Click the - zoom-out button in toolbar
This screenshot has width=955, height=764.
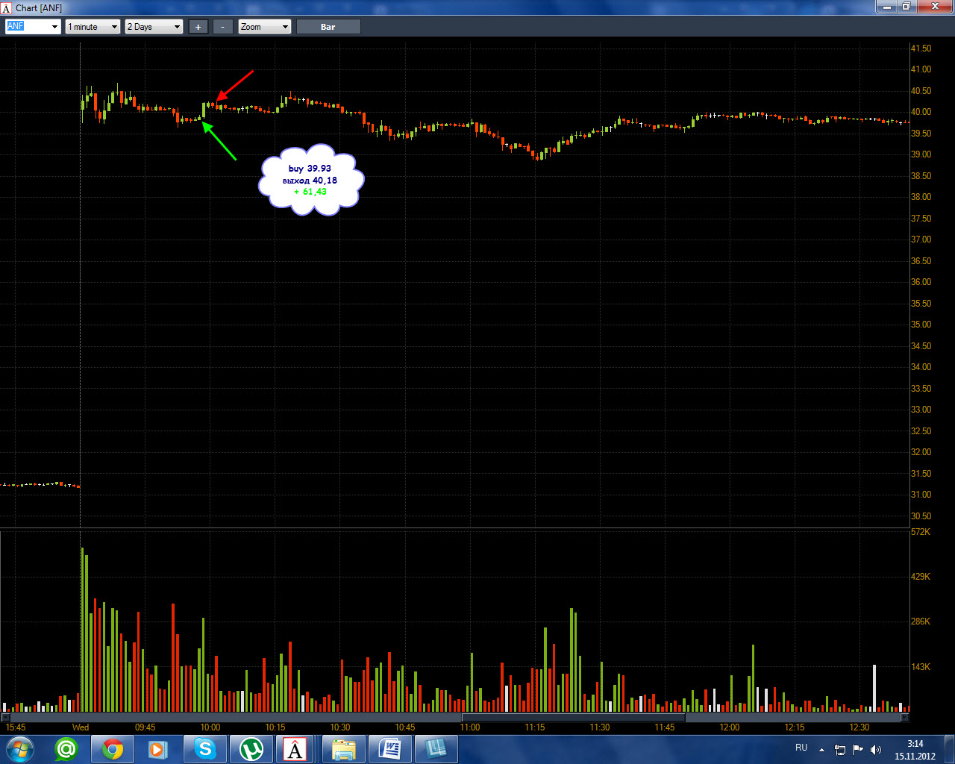[222, 27]
